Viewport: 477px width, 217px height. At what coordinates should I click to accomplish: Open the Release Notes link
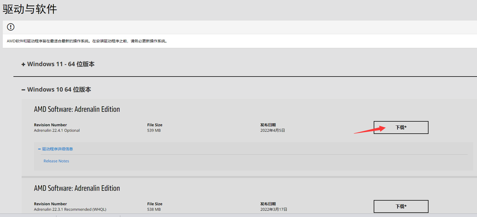coord(56,161)
